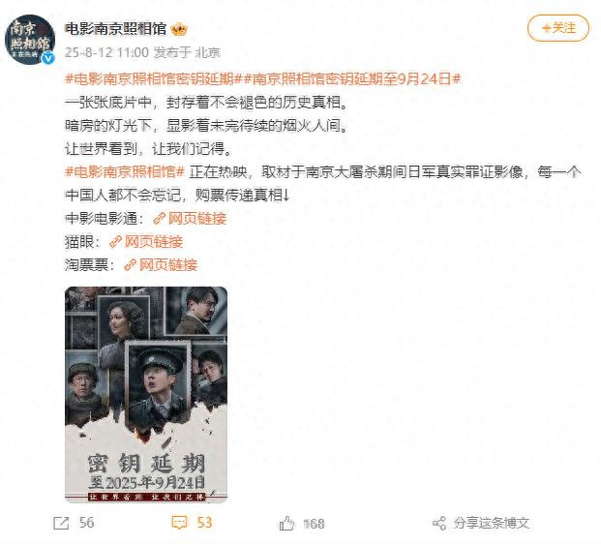Image resolution: width=601 pixels, height=546 pixels.
Task: Open the 电影南京照相馆 profile avatar
Action: (x=30, y=39)
